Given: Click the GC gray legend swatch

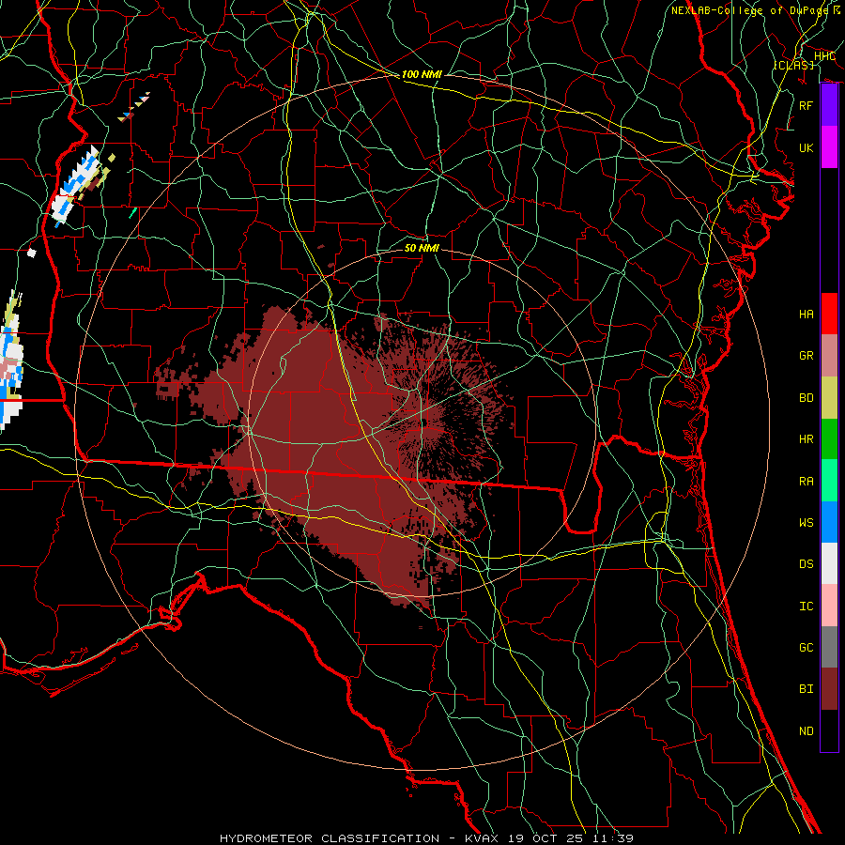Looking at the screenshot, I should 829,647.
